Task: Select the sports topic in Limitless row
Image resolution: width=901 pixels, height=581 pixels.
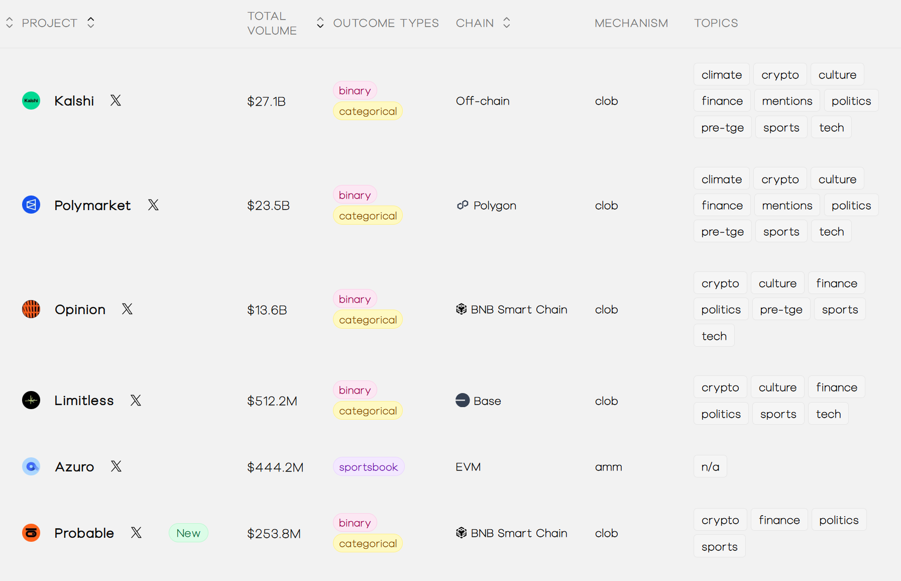Action: coord(778,414)
